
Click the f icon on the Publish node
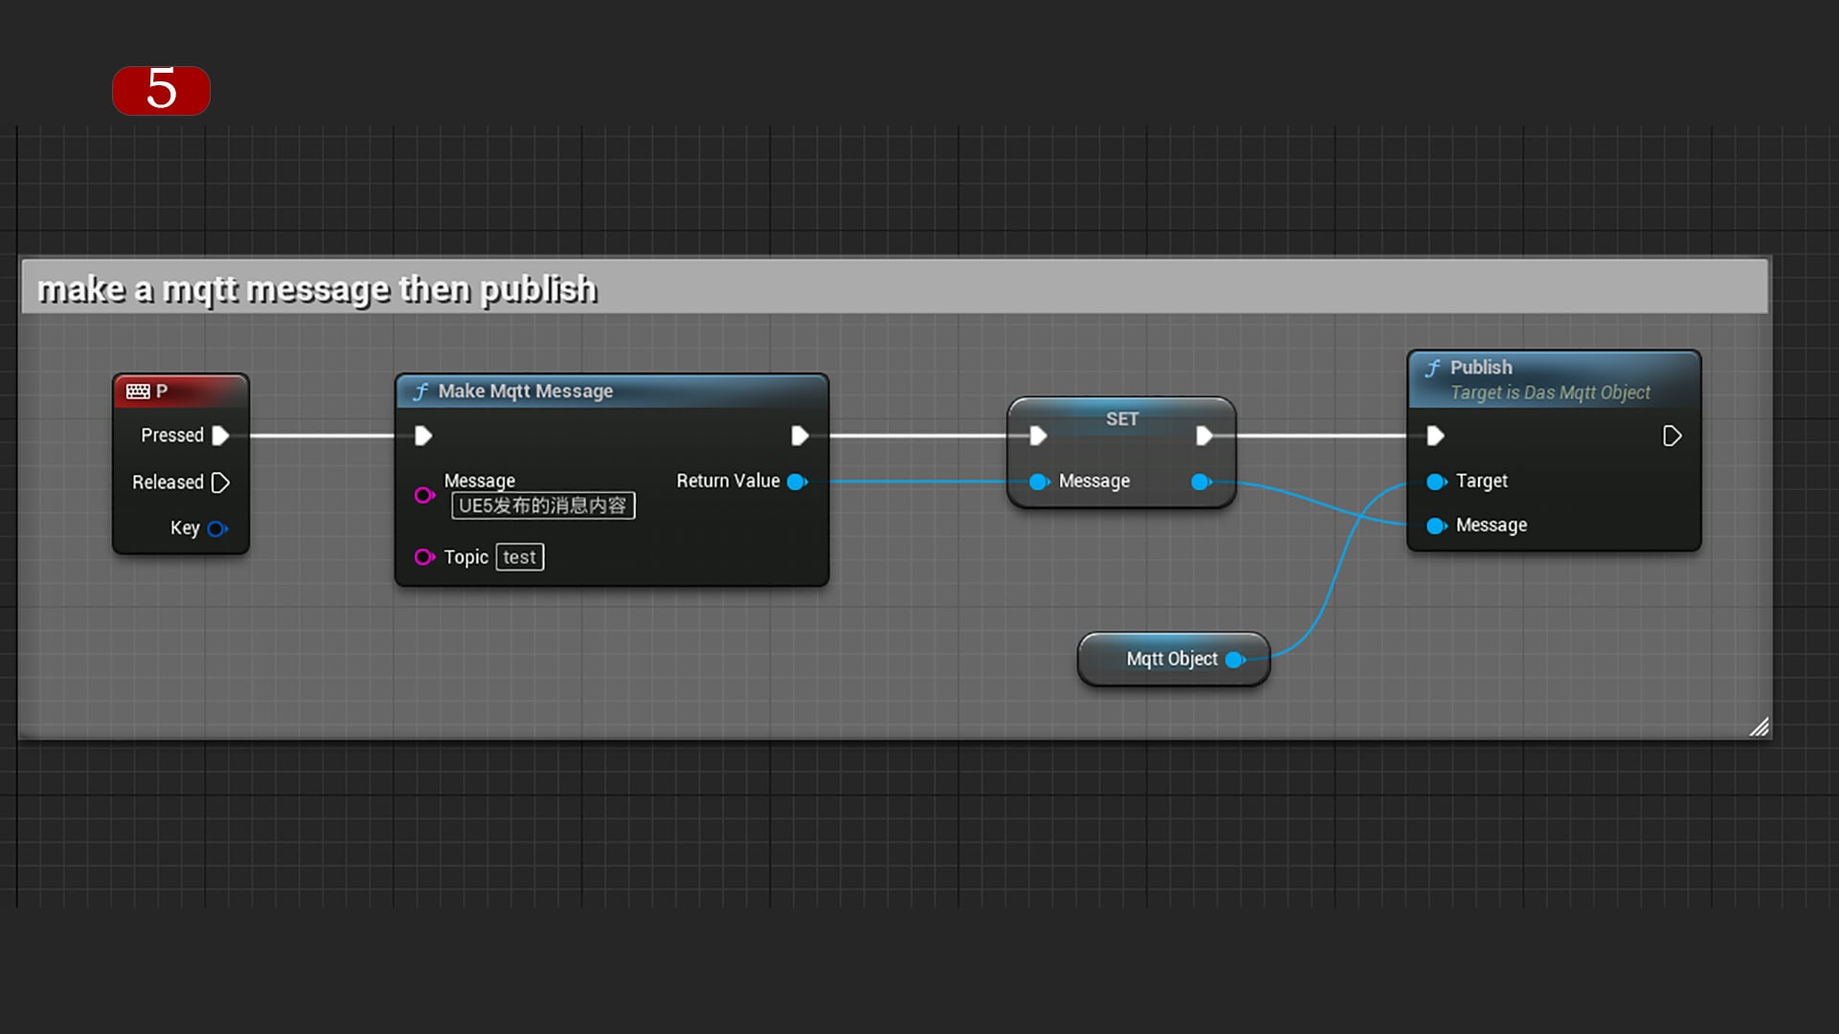1432,367
